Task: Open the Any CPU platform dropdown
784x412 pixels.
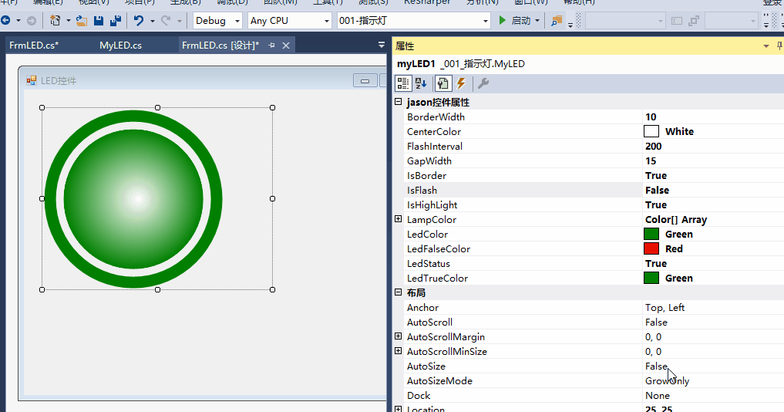Action: coord(327,21)
